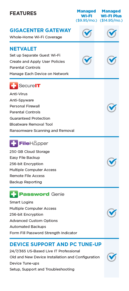
Task: Click the Smart Logins feature text
Action: click(21, 202)
